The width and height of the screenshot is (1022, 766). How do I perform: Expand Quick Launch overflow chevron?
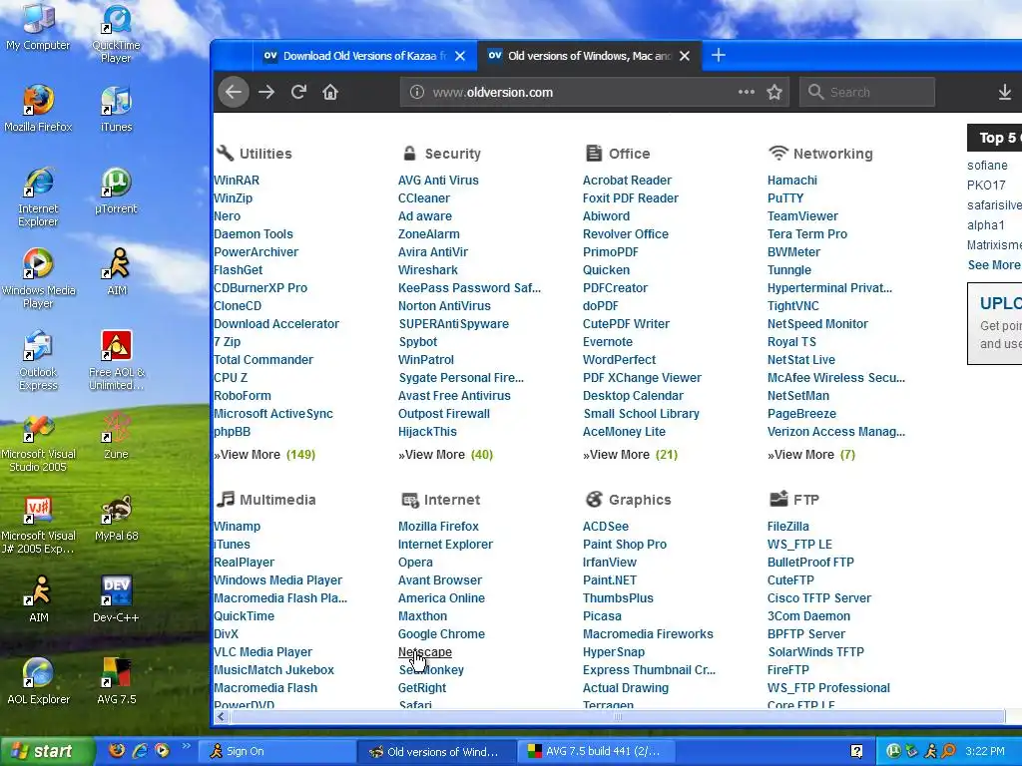(x=186, y=746)
